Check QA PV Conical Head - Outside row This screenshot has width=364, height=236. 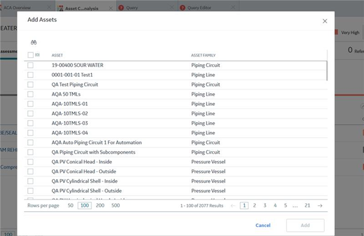point(30,171)
